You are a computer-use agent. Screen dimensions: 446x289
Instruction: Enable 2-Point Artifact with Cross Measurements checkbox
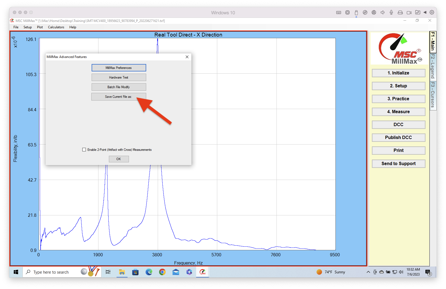[x=84, y=150]
